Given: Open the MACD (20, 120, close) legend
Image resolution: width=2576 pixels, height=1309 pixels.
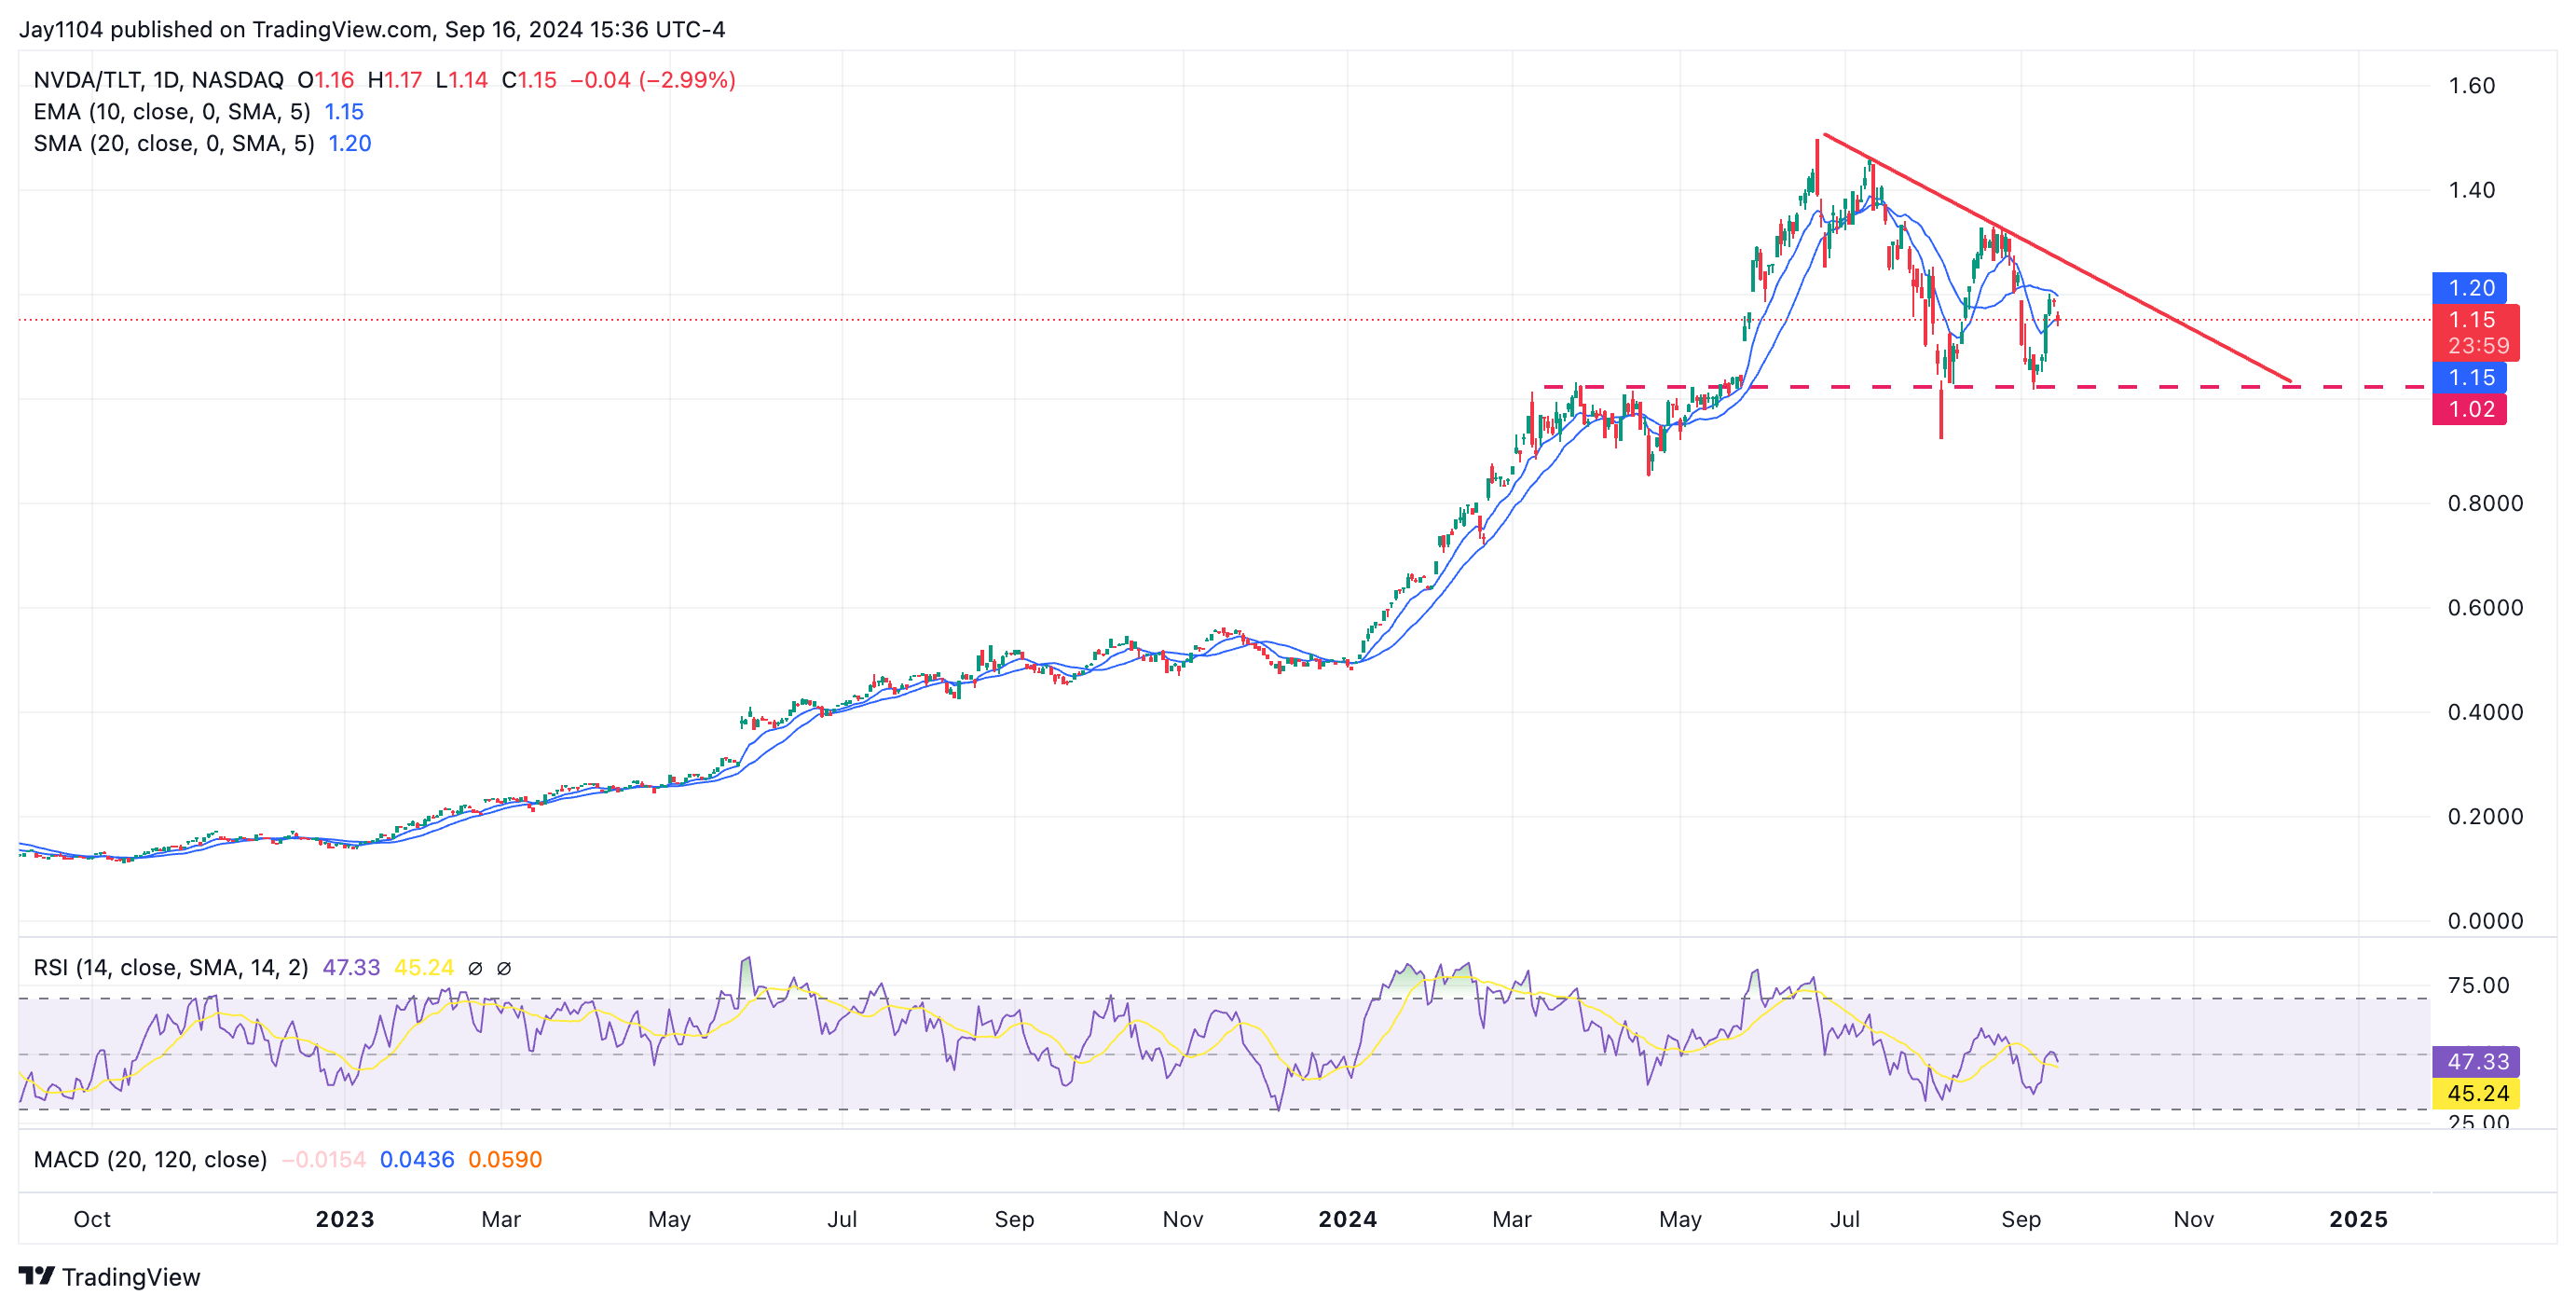Looking at the screenshot, I should click(150, 1160).
